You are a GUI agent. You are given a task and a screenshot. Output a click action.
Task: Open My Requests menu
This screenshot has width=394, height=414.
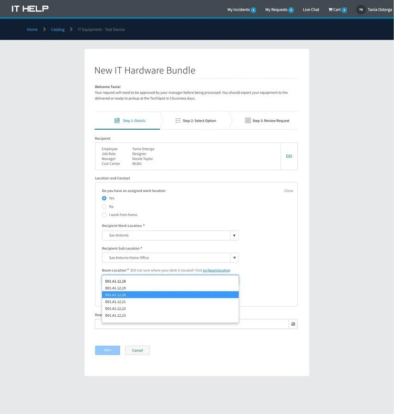point(276,10)
